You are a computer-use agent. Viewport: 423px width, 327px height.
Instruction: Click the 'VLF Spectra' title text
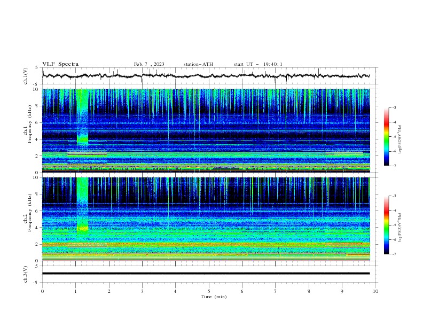click(60, 64)
